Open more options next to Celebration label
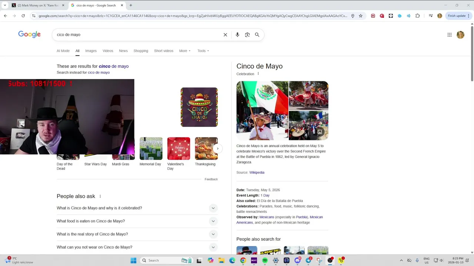474x266 pixels. pyautogui.click(x=258, y=74)
